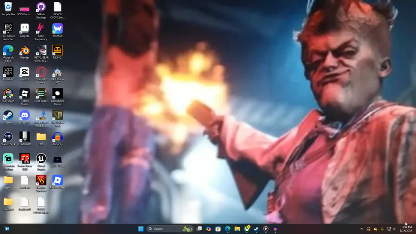Switch to Steam on the taskbar

[256, 229]
